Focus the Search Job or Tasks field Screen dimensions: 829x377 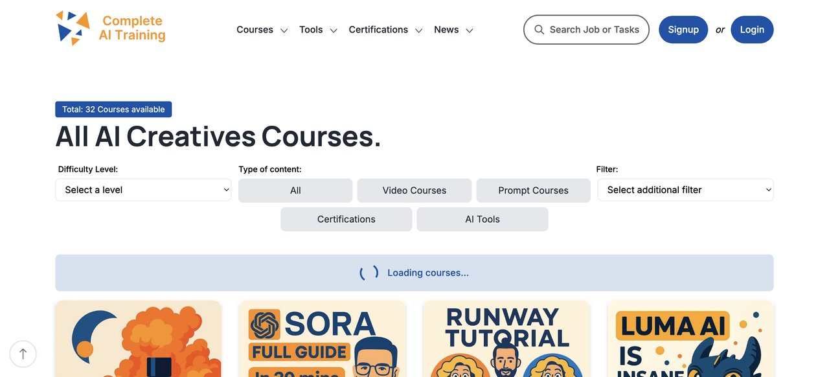tap(594, 30)
